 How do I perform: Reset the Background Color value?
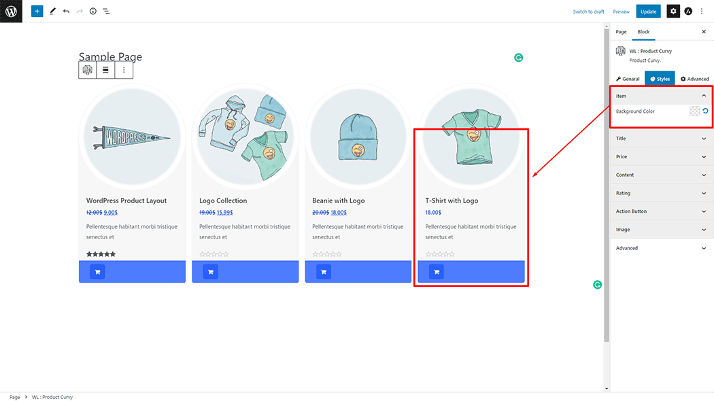pyautogui.click(x=705, y=111)
